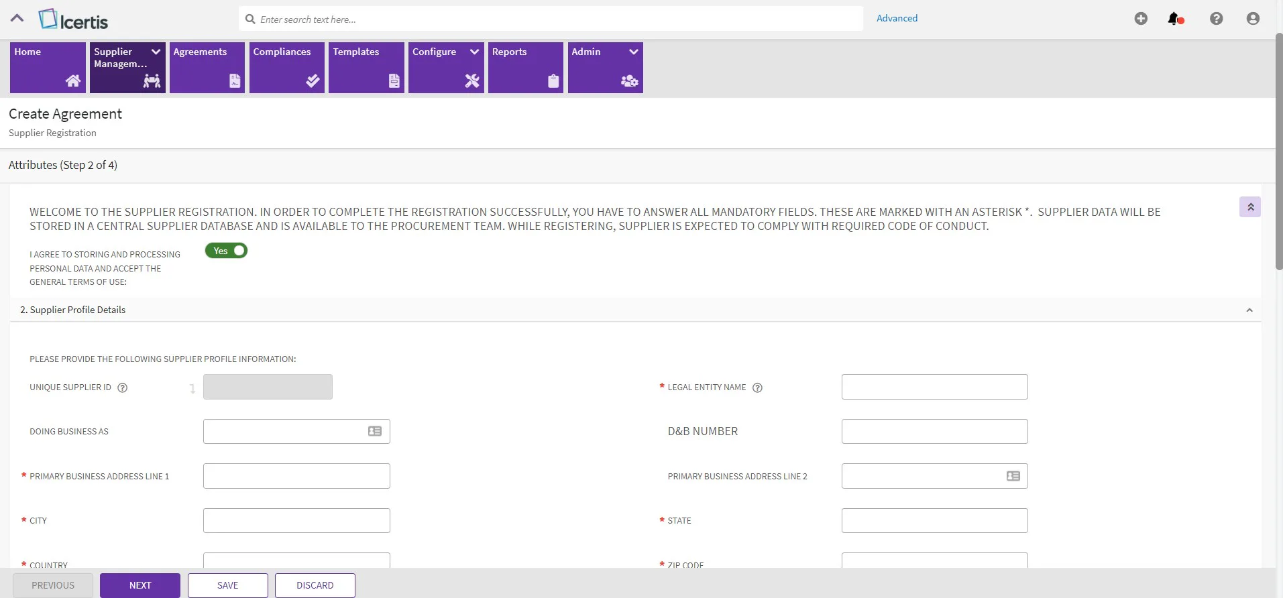This screenshot has height=598, width=1283.
Task: Click the Legal Entity Name input field
Action: (x=934, y=387)
